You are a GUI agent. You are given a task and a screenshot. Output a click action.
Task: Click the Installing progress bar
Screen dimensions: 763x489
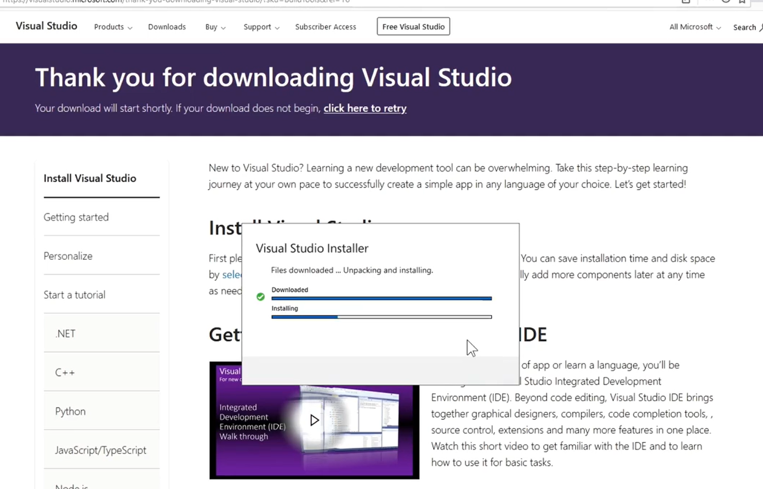coord(381,317)
